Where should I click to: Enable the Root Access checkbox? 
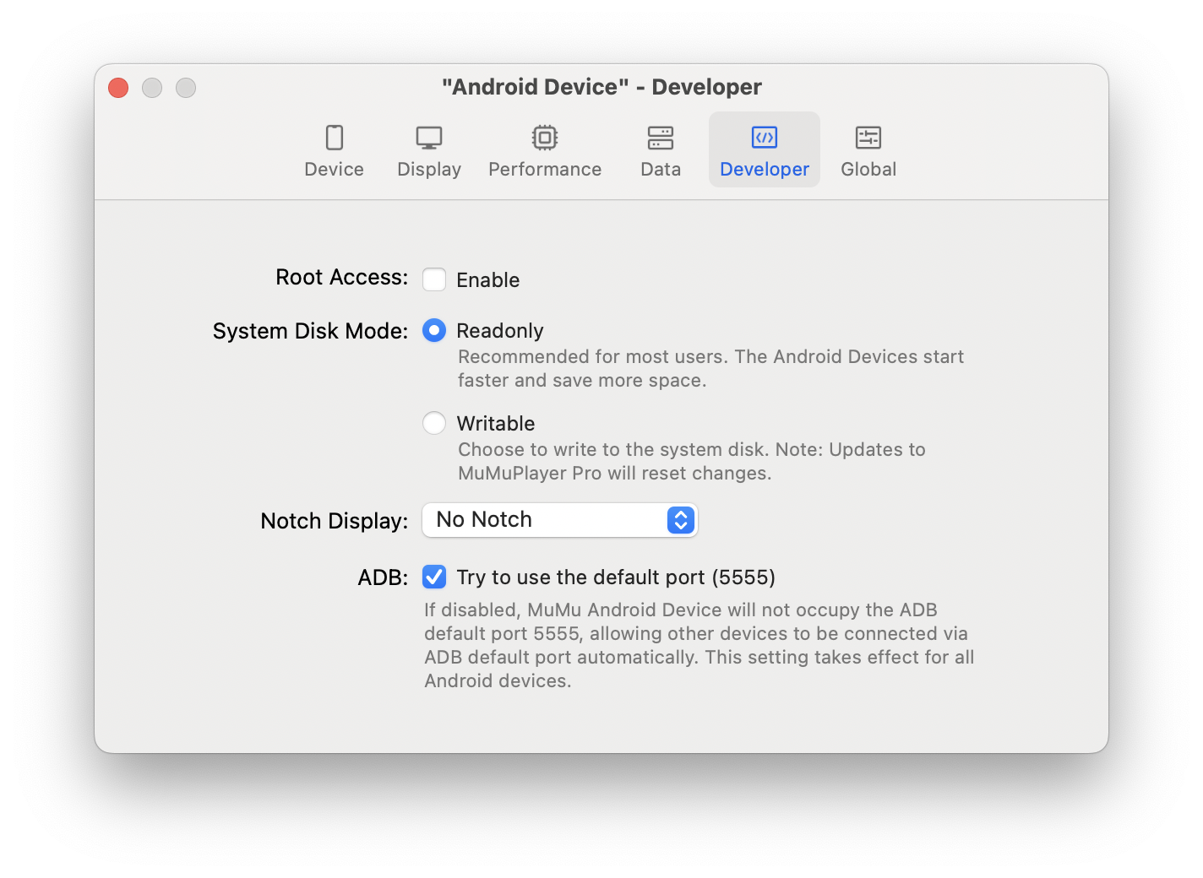tap(434, 279)
